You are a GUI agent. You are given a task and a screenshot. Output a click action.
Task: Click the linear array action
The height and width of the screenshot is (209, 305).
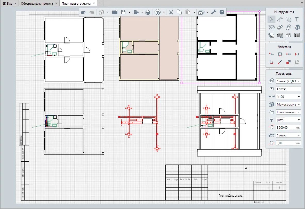tap(288, 54)
